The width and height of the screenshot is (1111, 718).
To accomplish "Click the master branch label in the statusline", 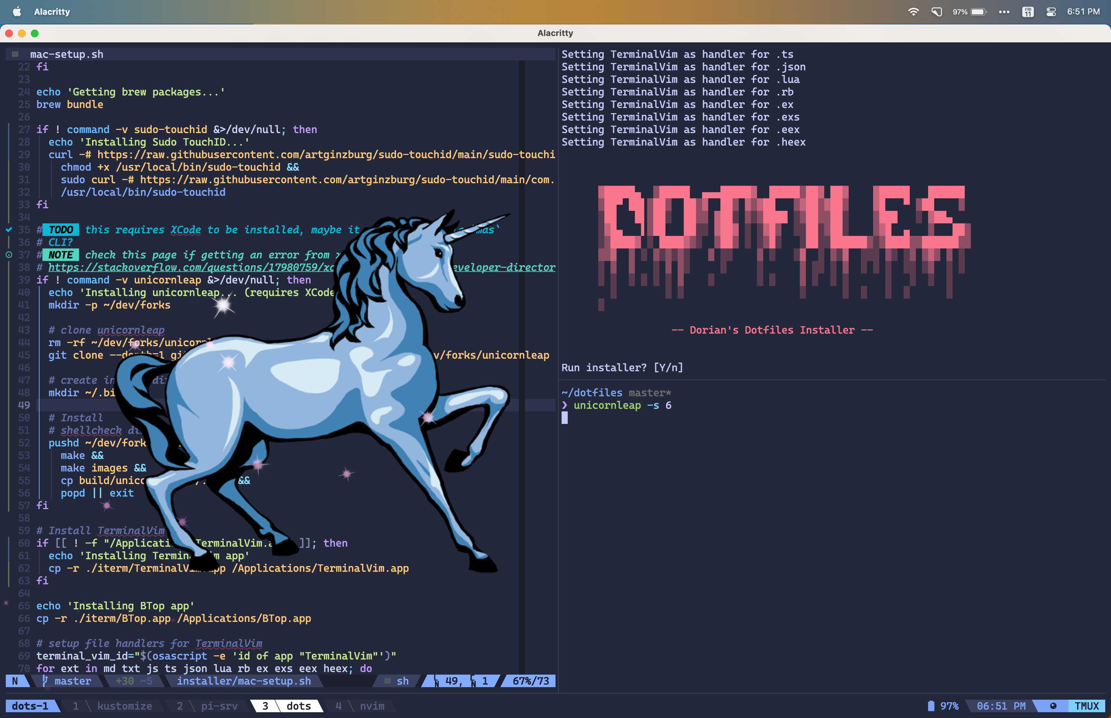I will click(x=72, y=681).
